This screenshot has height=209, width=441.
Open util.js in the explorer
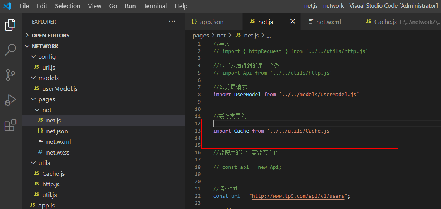click(103, 195)
